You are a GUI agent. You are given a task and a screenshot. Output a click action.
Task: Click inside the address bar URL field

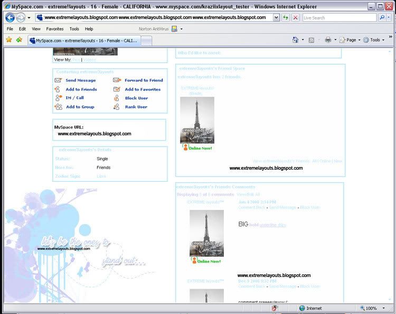[154, 17]
